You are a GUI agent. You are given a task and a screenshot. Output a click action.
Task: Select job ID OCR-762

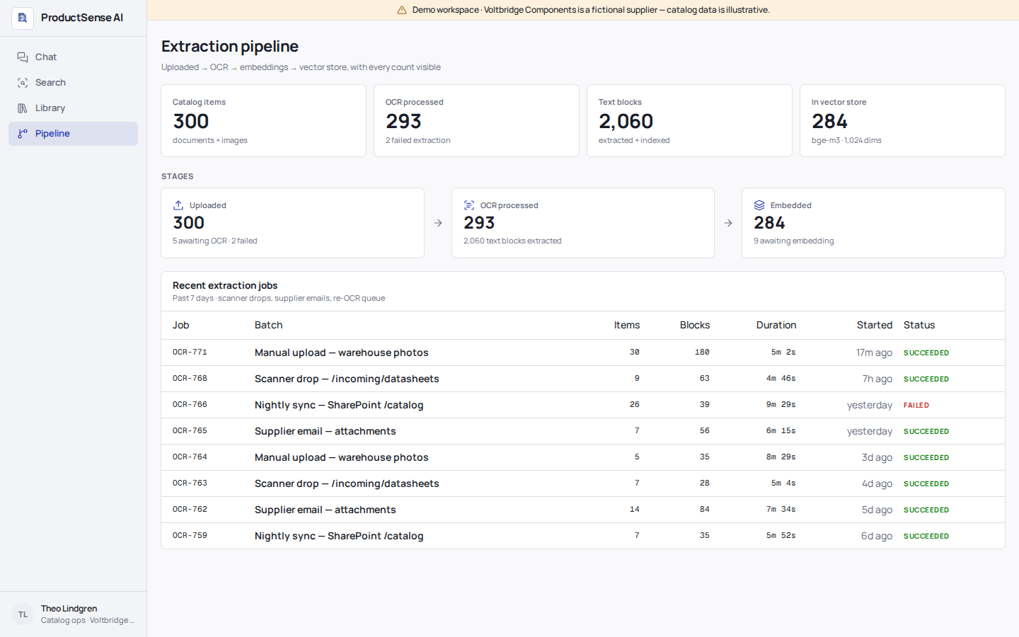pos(190,510)
